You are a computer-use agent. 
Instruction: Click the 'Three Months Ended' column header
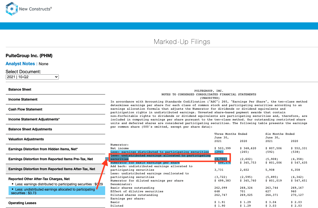[231, 134]
